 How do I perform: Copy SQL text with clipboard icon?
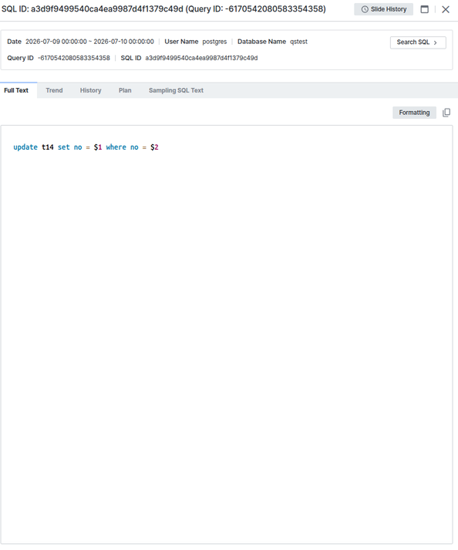(x=446, y=113)
